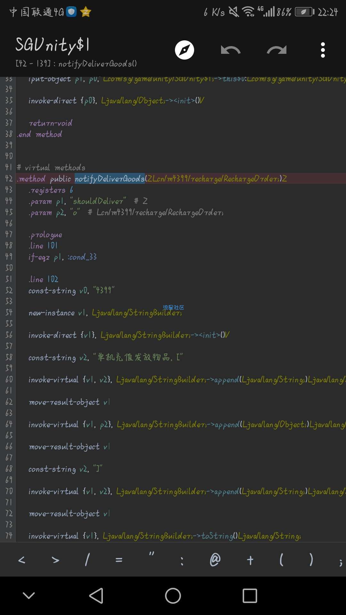Tap the plus sign shortcut key

tap(250, 560)
